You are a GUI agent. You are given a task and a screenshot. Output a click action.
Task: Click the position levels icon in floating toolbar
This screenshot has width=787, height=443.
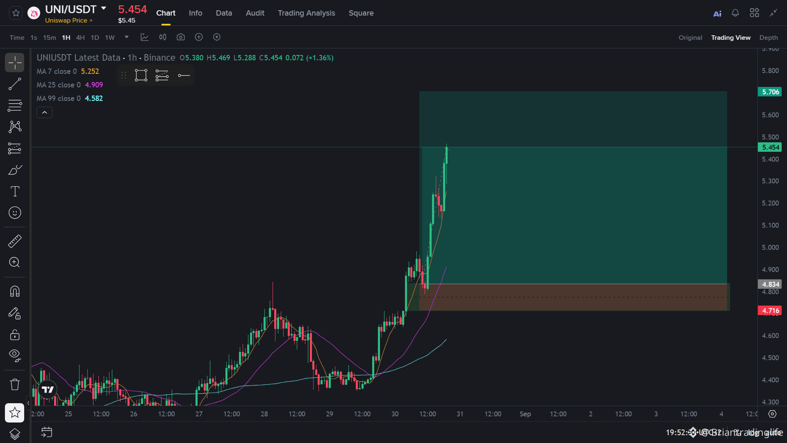(162, 75)
